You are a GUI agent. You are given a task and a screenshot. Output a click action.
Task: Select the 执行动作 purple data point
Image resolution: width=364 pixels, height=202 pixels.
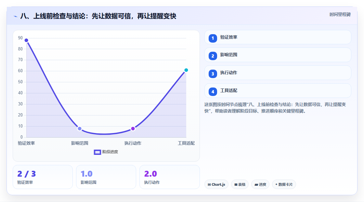coord(133,128)
